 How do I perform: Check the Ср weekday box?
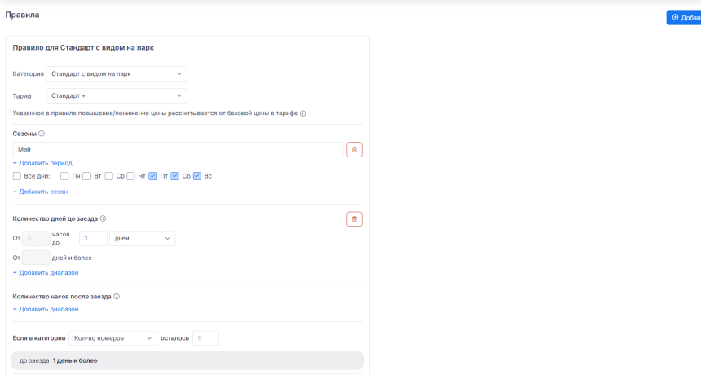pos(108,176)
